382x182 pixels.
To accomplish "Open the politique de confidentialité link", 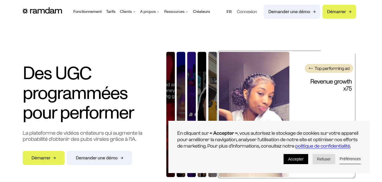I will click(323, 146).
